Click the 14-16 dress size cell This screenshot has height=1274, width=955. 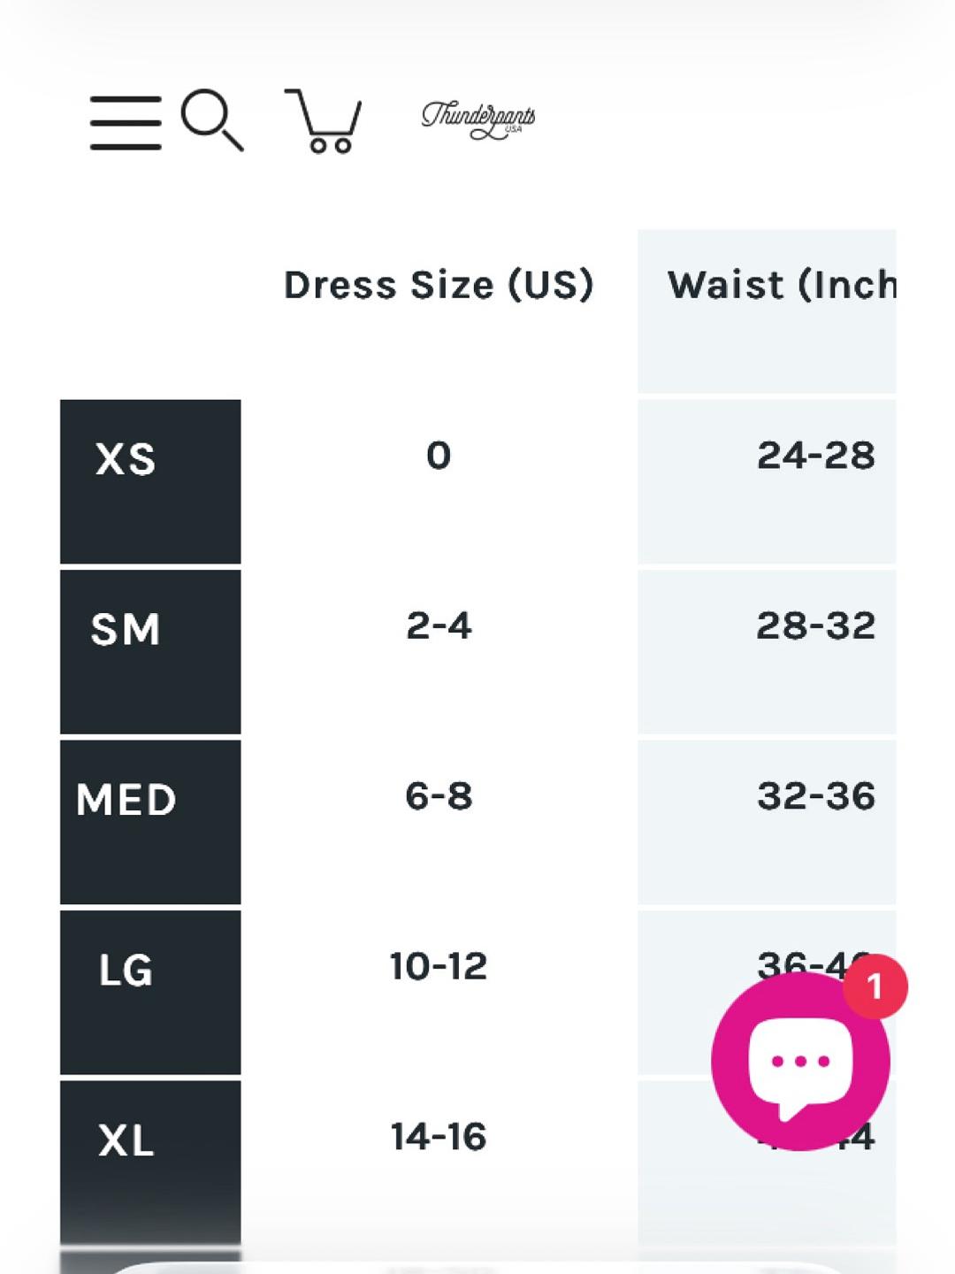click(439, 1137)
